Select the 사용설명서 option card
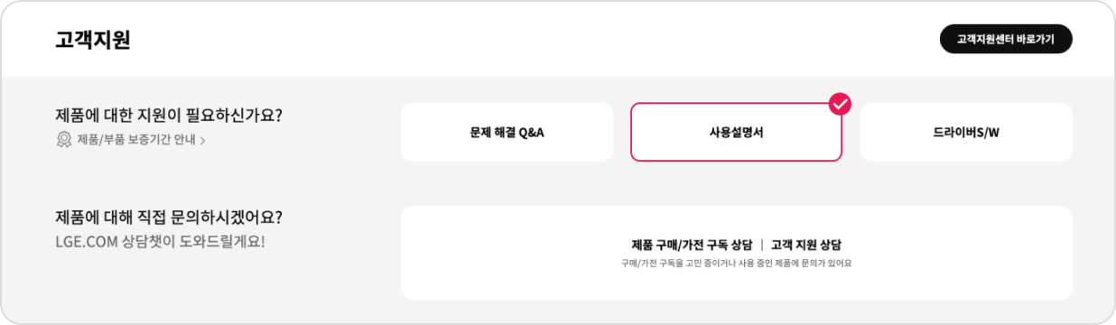This screenshot has height=325, width=1116. point(736,132)
